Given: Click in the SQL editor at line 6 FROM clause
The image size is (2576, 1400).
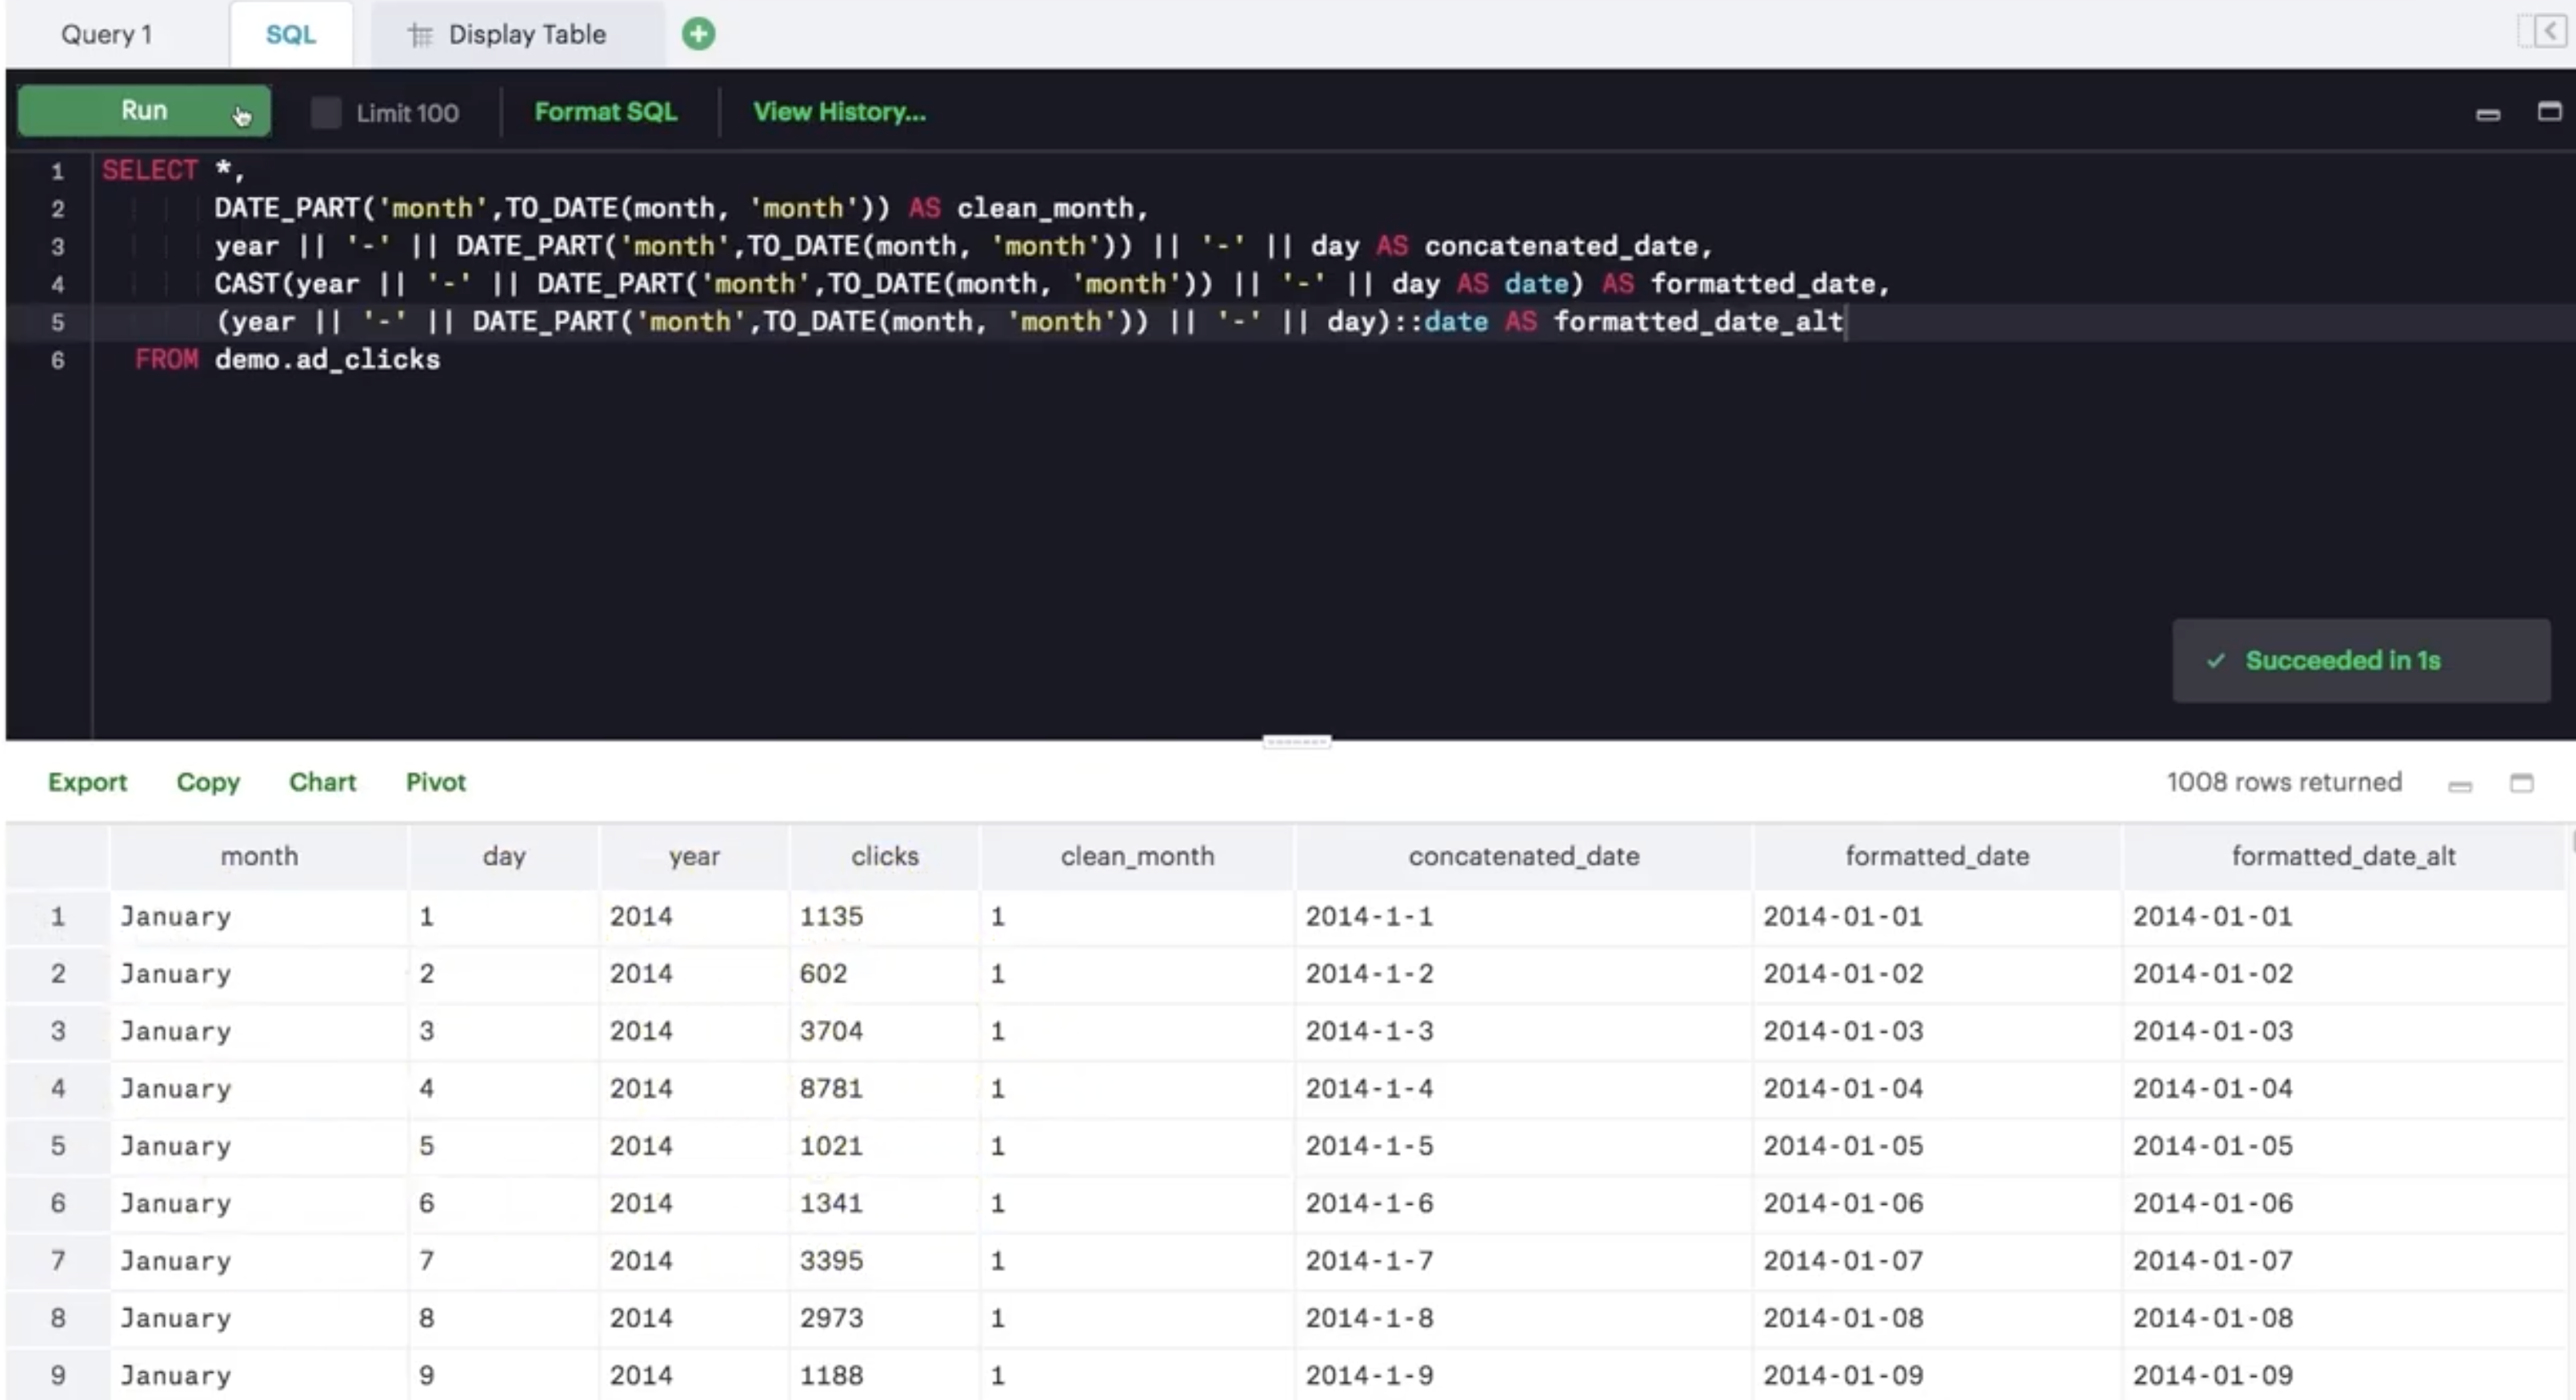Looking at the screenshot, I should tap(287, 359).
